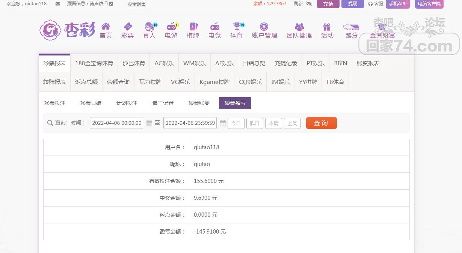Open the 体育 trophy icon

point(237,26)
